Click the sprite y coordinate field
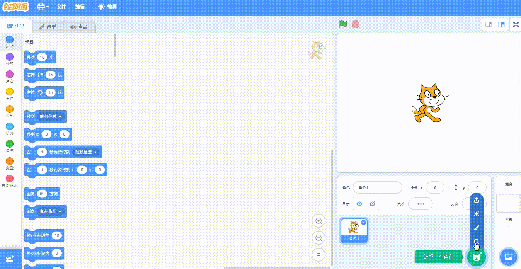Screen dimensions: 521x269 point(477,187)
